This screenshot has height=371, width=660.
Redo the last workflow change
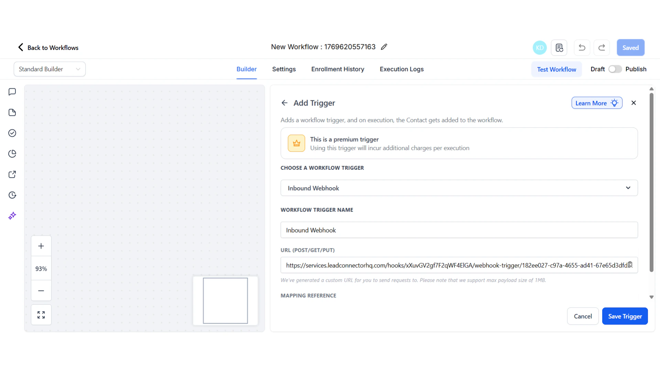pyautogui.click(x=602, y=47)
